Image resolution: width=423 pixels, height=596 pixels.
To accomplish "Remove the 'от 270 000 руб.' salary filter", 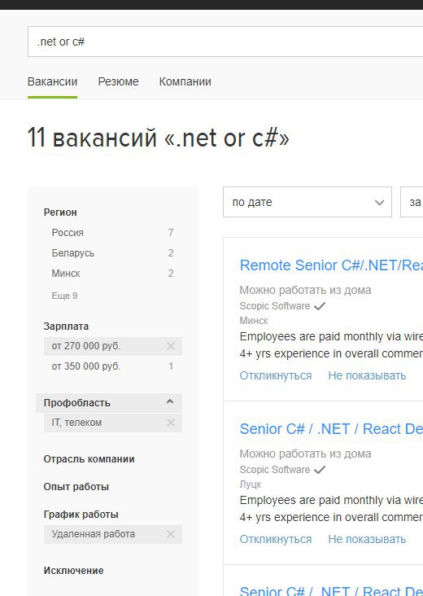I will click(x=171, y=346).
